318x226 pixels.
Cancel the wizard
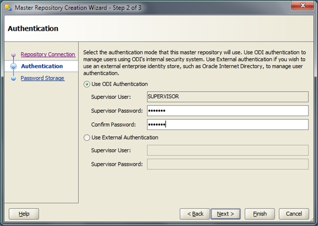coord(294,214)
